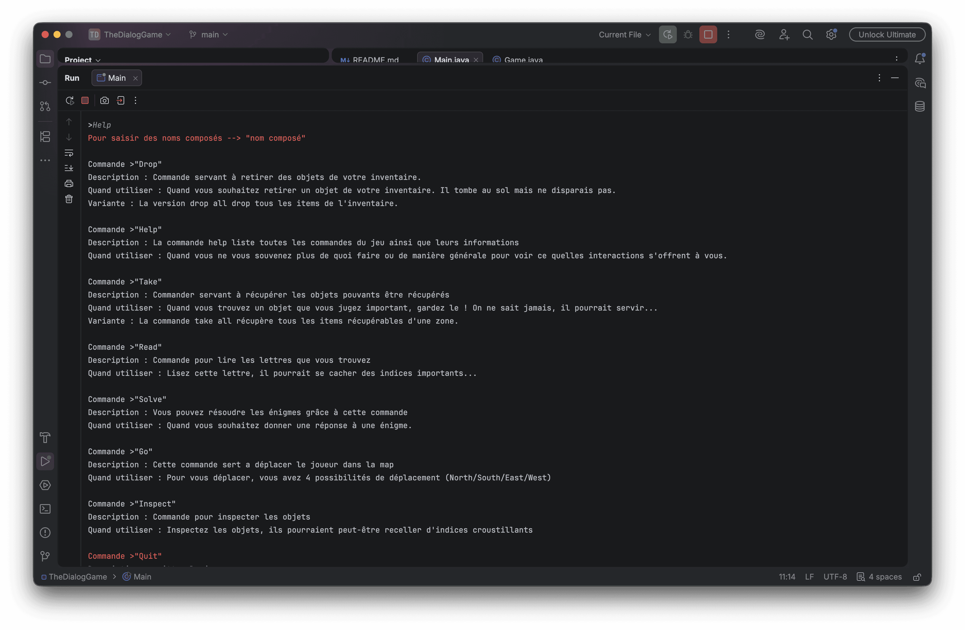
Task: Toggle the read-only lock in the status bar
Action: [917, 577]
